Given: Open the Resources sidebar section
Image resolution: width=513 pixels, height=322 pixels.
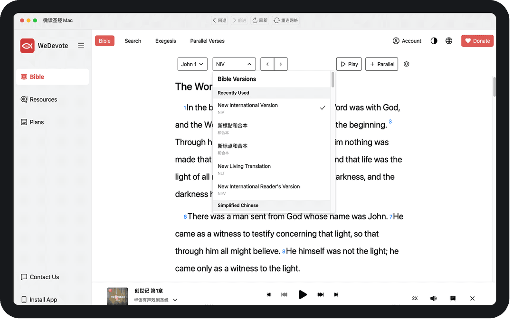Looking at the screenshot, I should tap(44, 99).
